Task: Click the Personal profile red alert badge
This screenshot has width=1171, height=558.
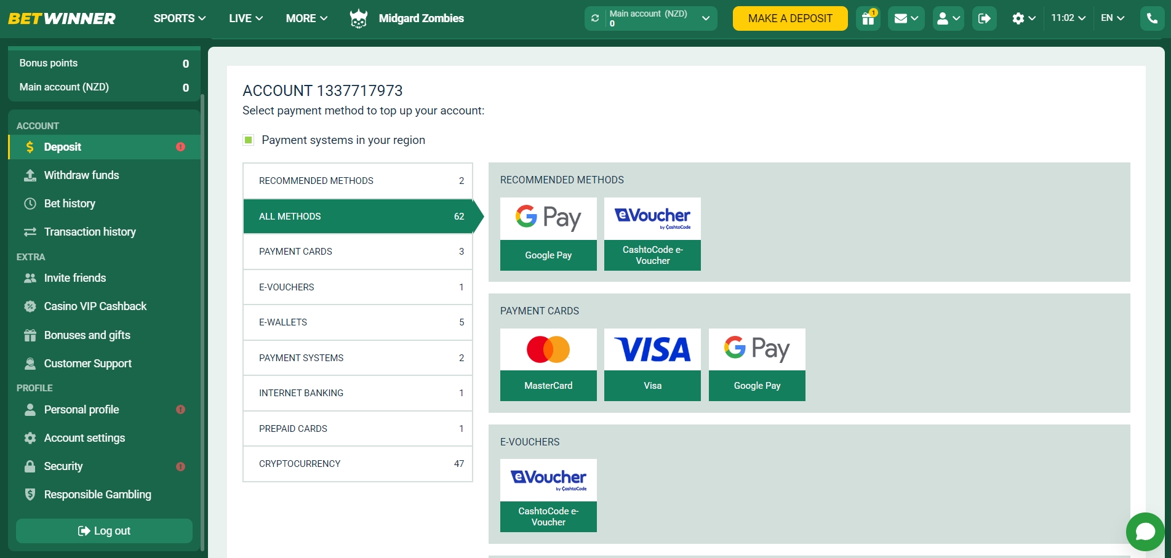Action: coord(180,409)
